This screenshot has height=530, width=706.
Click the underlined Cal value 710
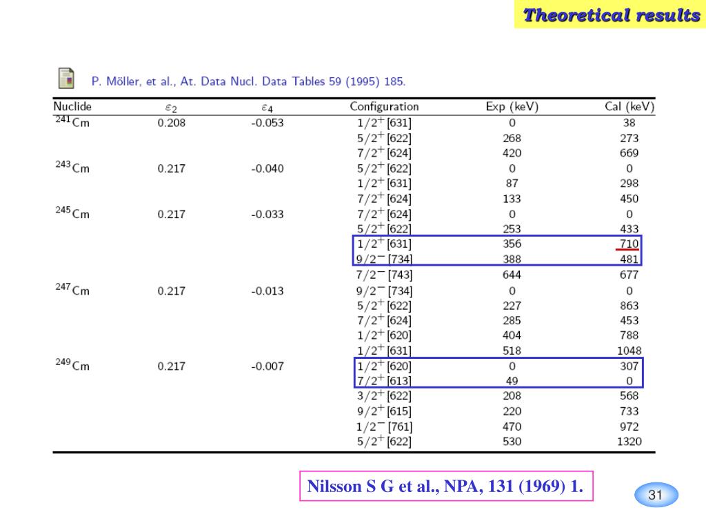[629, 244]
